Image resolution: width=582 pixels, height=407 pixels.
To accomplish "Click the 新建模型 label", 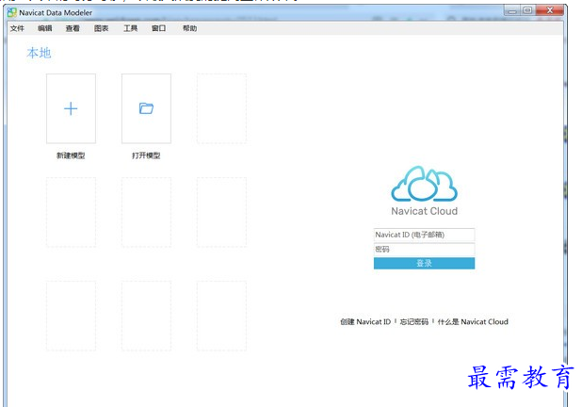I will click(71, 155).
